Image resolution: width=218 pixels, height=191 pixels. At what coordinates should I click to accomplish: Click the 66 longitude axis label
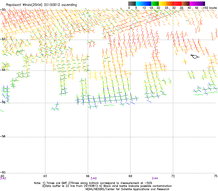87,176
